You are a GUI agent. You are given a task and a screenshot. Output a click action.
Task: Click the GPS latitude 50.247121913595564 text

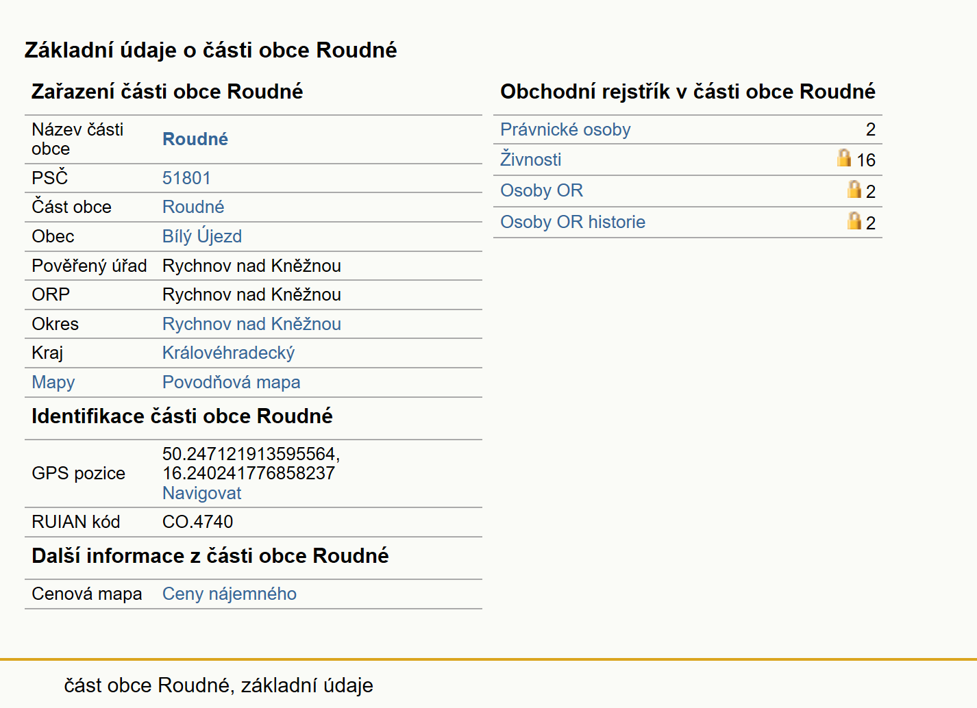[x=251, y=454]
